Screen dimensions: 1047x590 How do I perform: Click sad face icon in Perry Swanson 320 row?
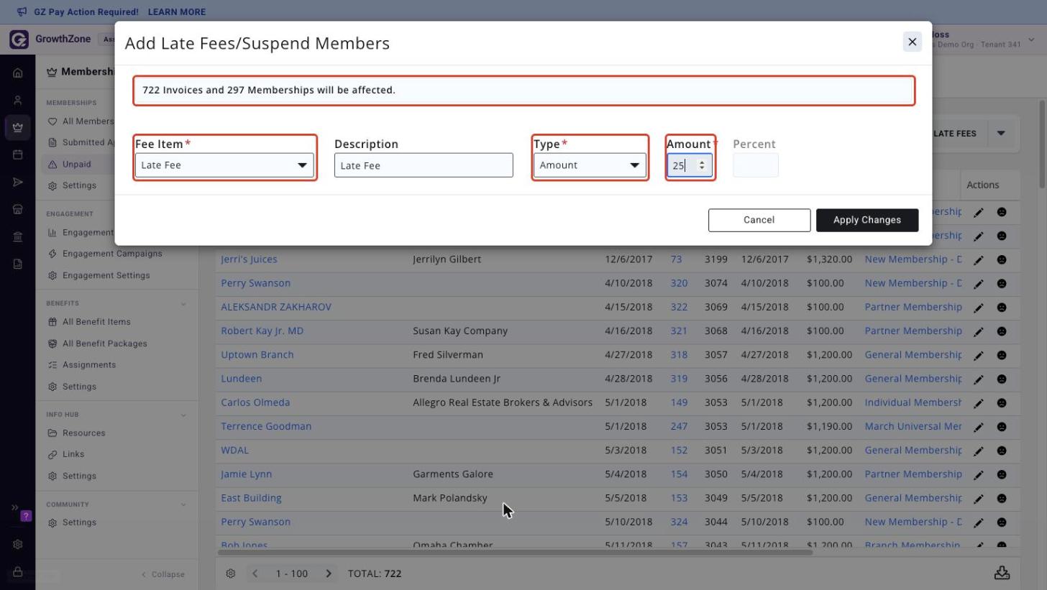pyautogui.click(x=1002, y=283)
